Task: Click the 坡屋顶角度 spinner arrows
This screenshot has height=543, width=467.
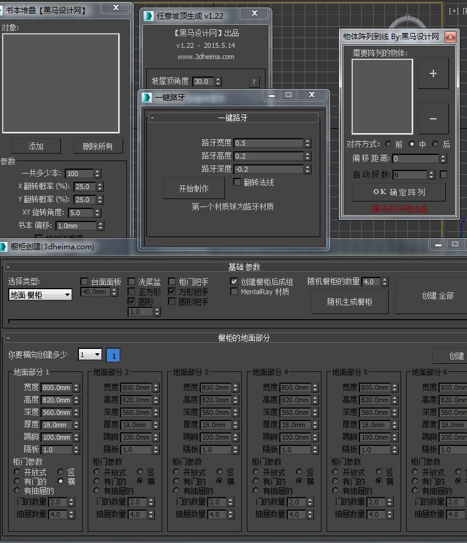Action: click(218, 81)
